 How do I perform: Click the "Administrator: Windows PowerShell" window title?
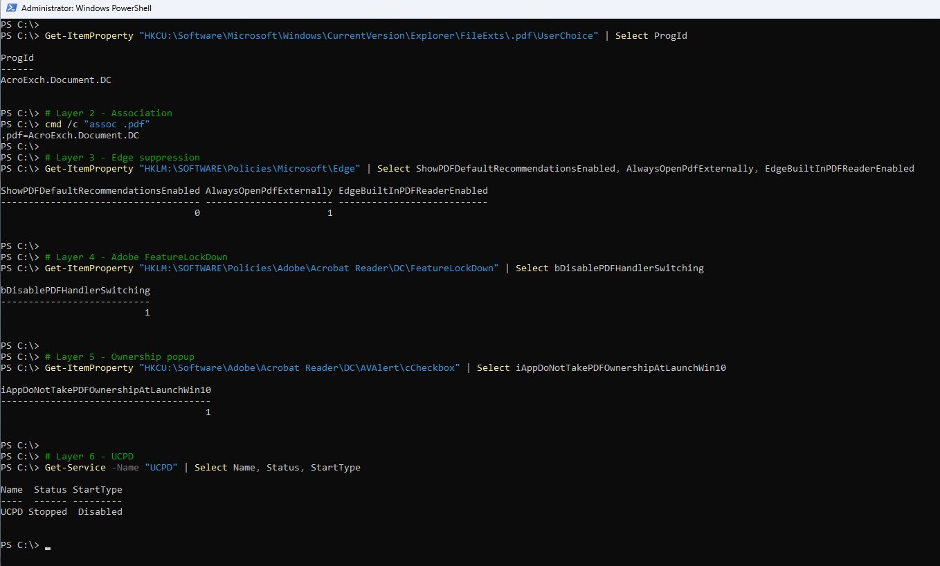87,8
